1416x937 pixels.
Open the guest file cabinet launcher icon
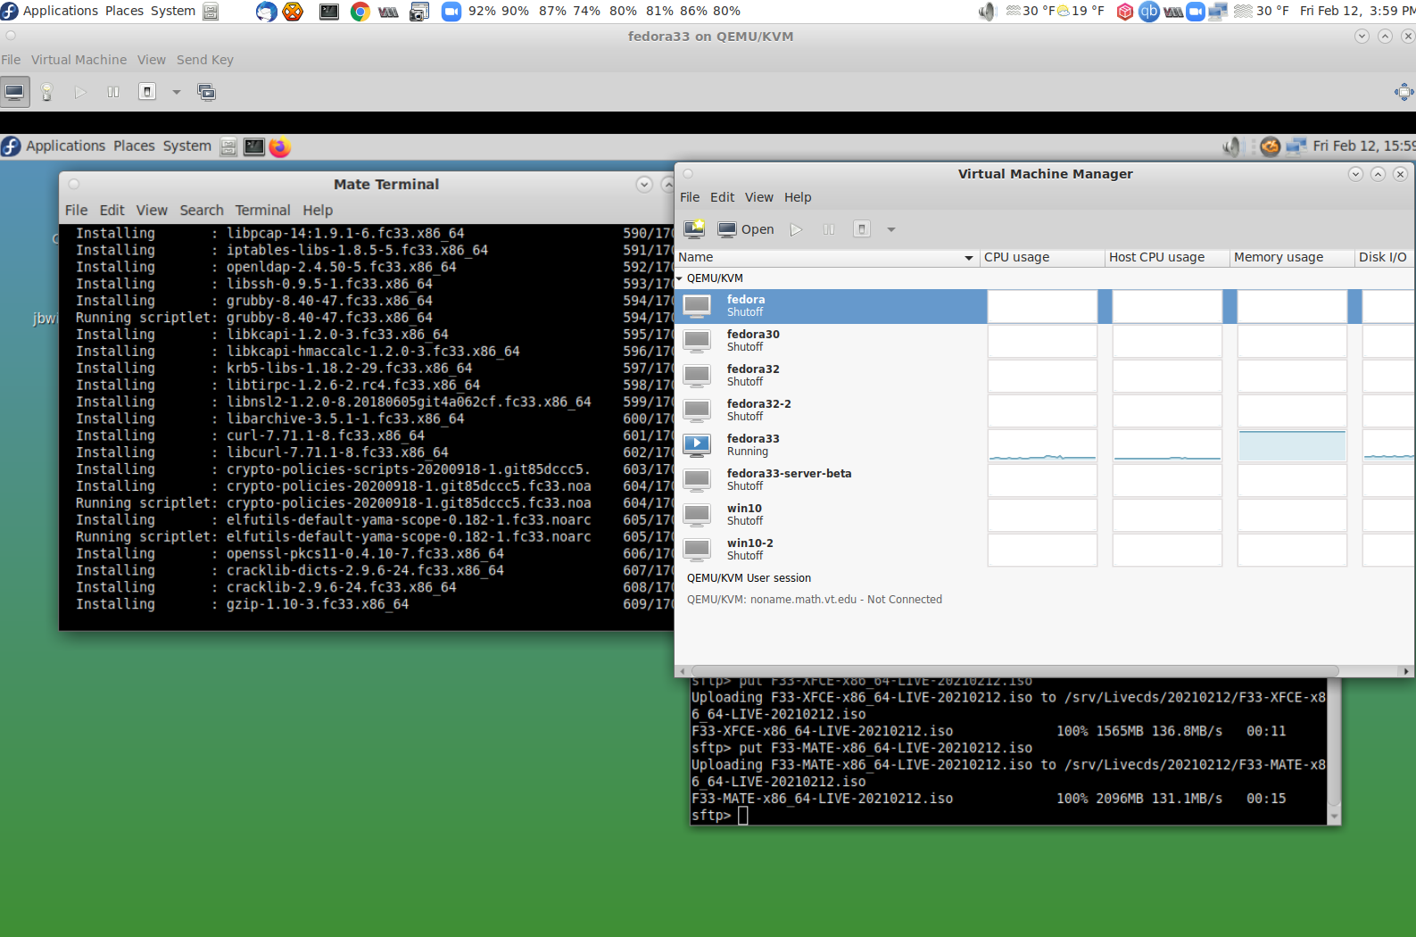point(228,146)
